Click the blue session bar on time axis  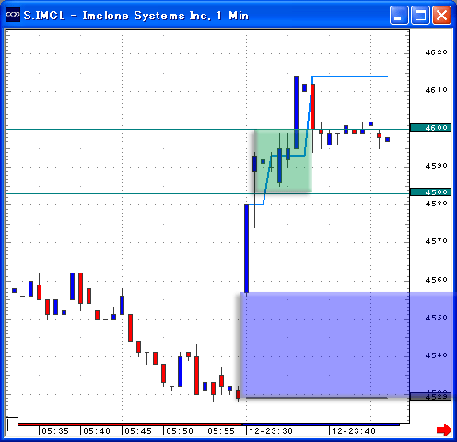click(321, 425)
